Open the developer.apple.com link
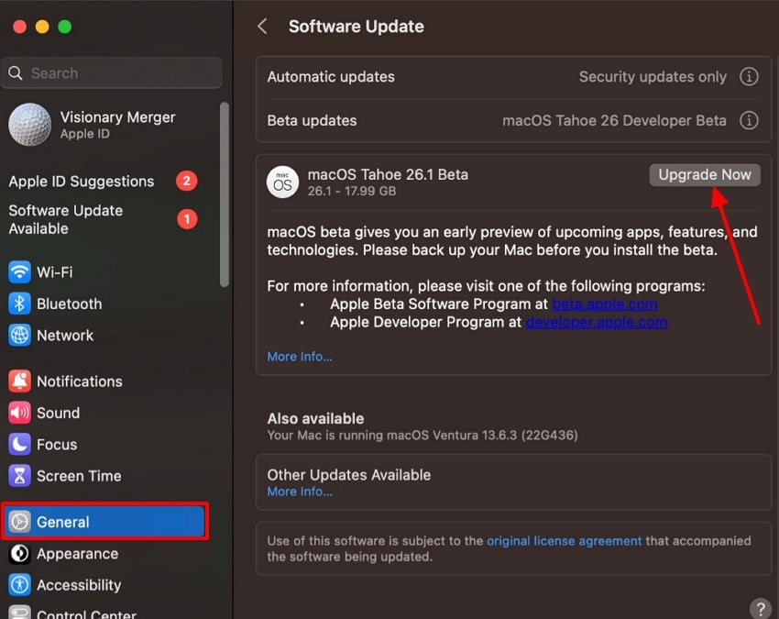Viewport: 779px width, 619px height. [x=596, y=322]
